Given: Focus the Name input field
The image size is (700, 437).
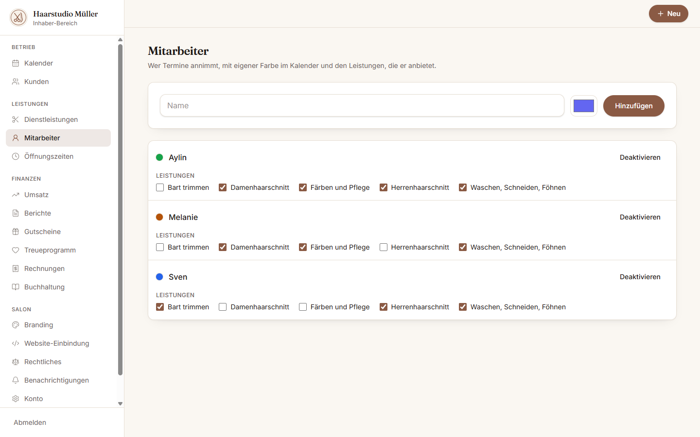Looking at the screenshot, I should [x=362, y=105].
